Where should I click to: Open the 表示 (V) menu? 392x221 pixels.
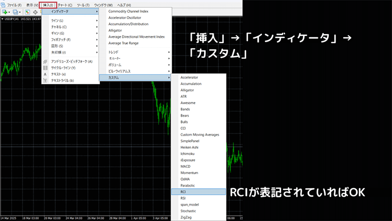[x=32, y=5]
